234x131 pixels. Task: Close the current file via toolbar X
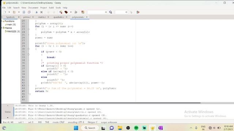41,12
